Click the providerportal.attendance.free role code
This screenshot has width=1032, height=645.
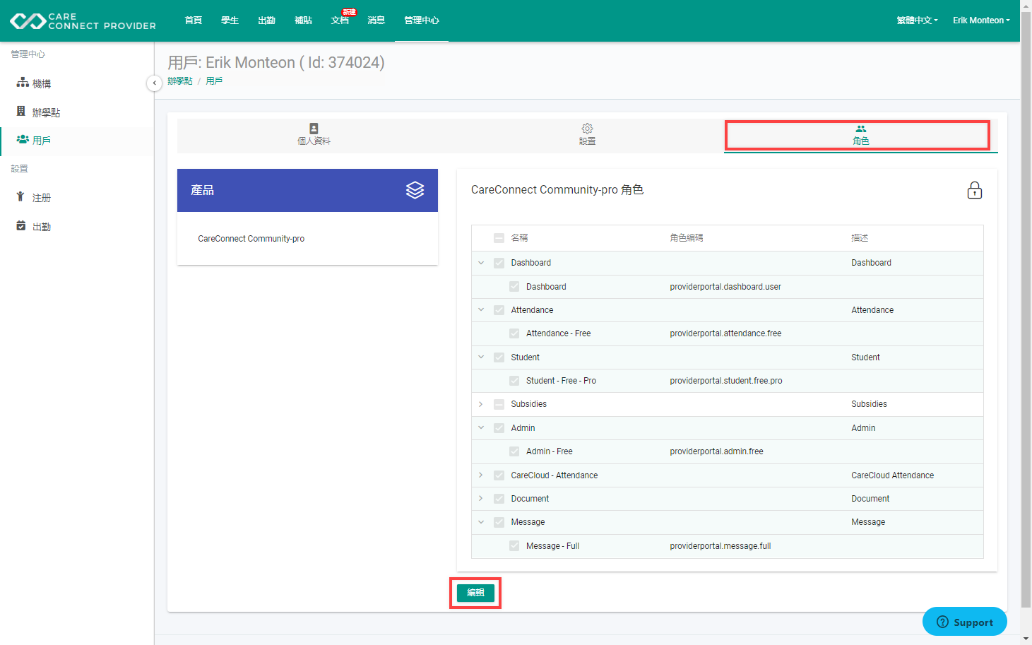pos(725,333)
